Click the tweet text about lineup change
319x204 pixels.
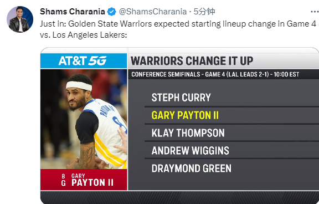(x=178, y=29)
